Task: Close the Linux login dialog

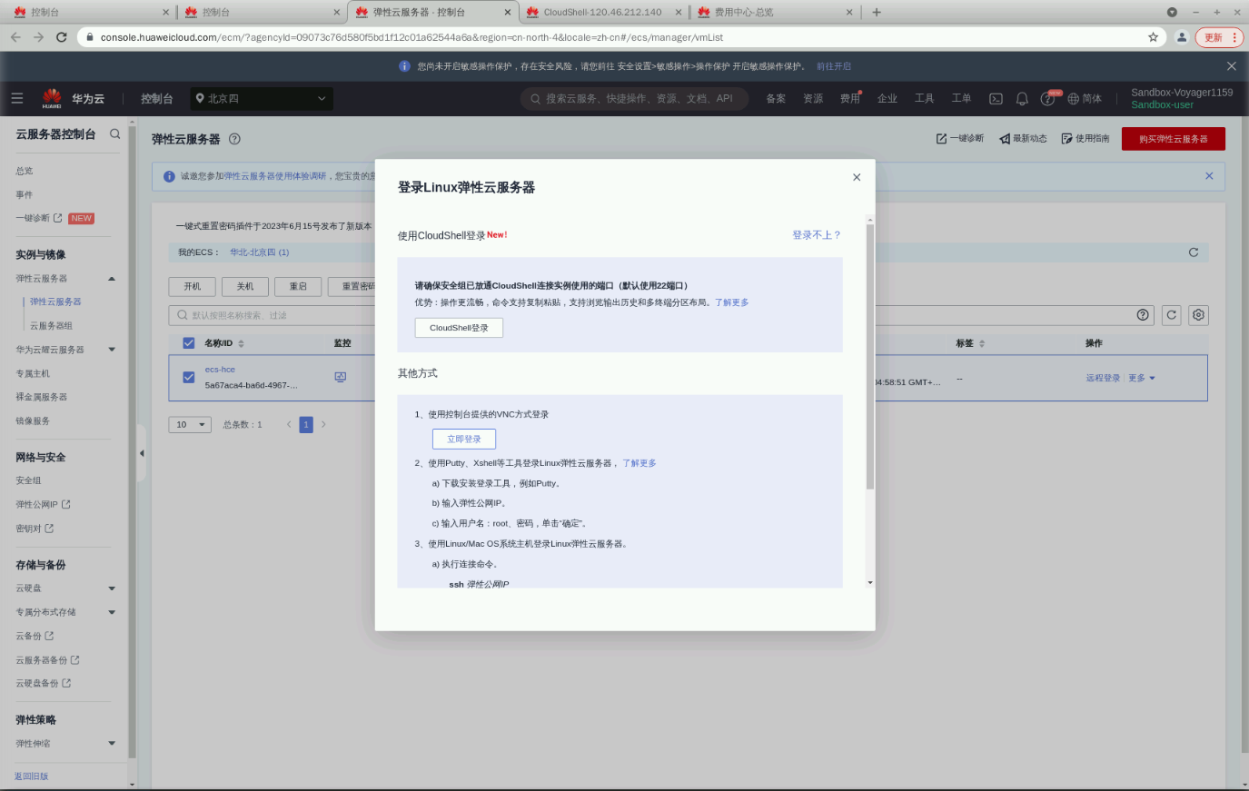Action: tap(857, 177)
